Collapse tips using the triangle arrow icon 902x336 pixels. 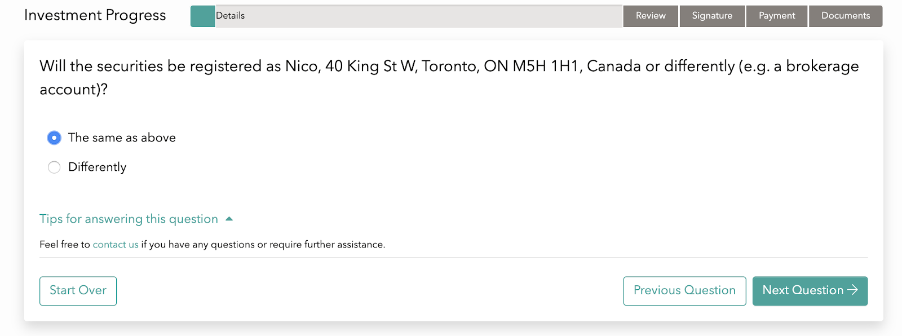pyautogui.click(x=229, y=219)
